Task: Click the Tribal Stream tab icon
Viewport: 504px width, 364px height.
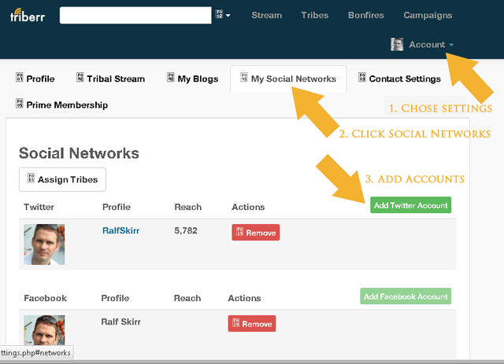Action: pos(80,77)
